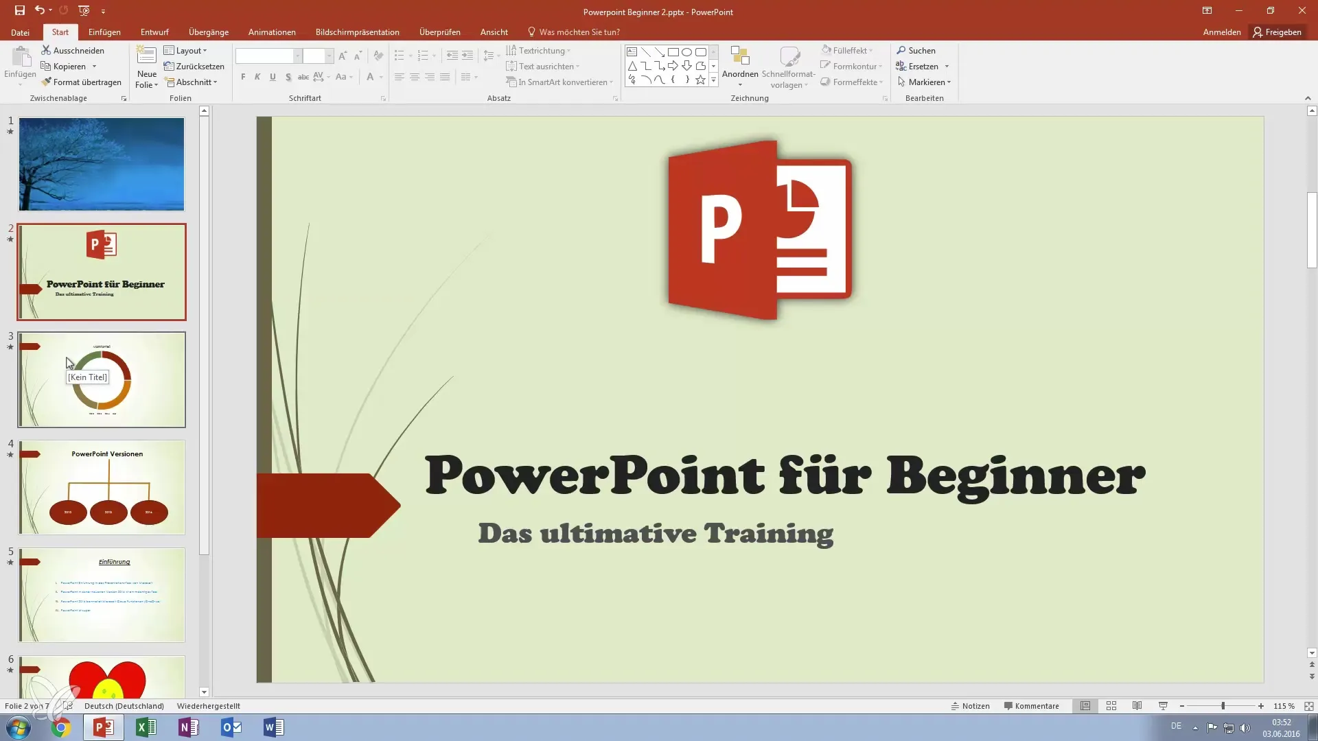Switch to Übergänge tab

click(209, 32)
